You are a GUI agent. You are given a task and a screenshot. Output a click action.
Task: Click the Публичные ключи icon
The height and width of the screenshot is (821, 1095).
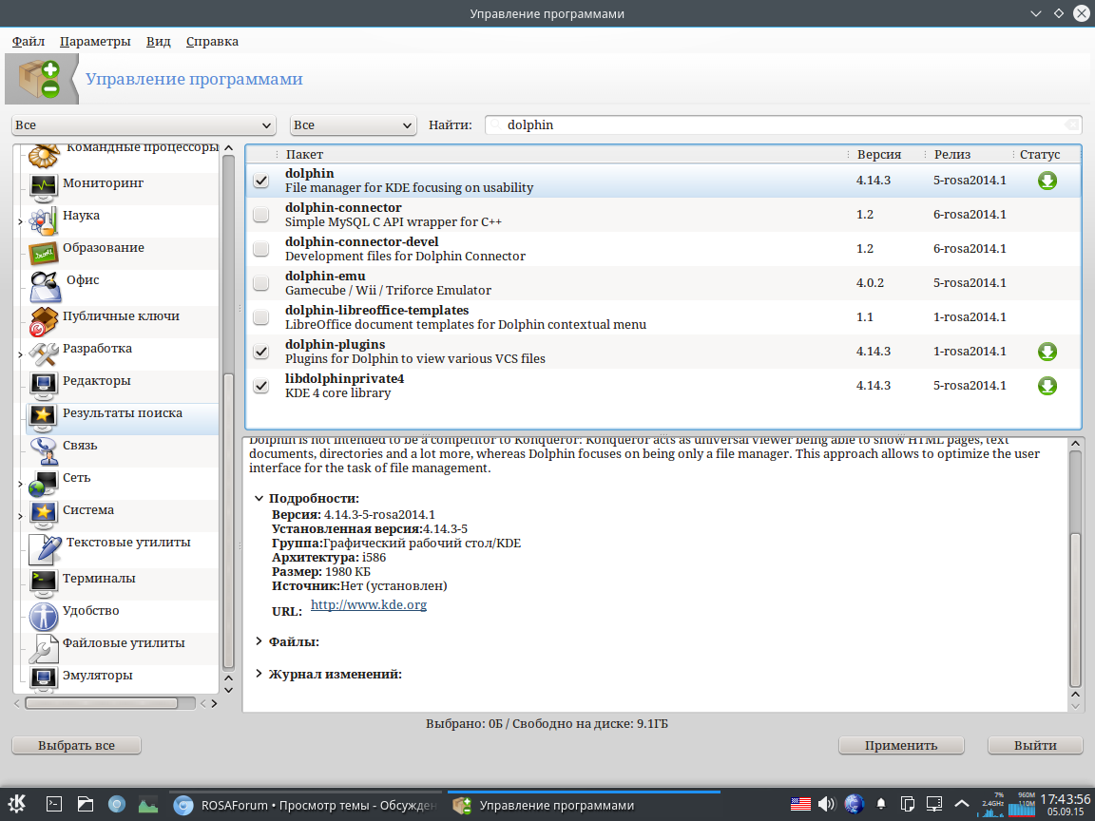pyautogui.click(x=44, y=321)
